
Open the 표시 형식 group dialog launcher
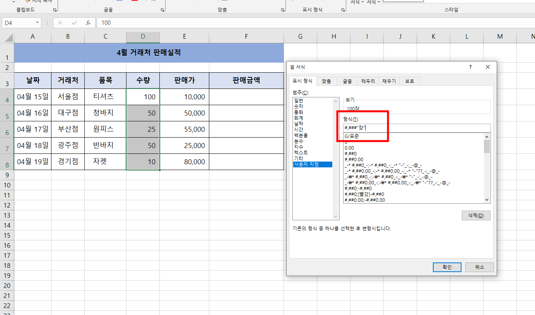click(x=343, y=10)
